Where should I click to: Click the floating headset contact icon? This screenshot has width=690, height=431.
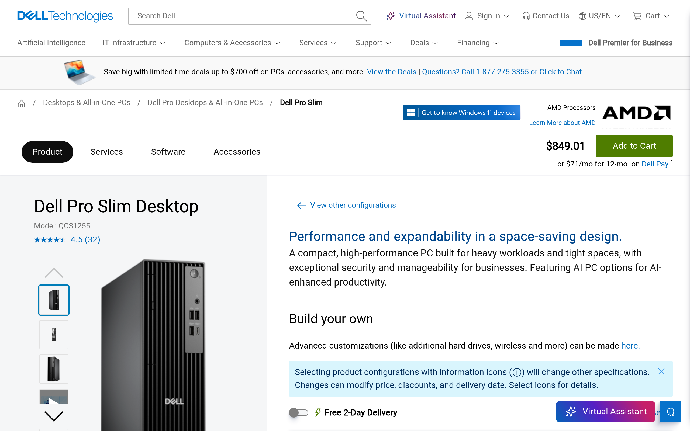coord(671,412)
